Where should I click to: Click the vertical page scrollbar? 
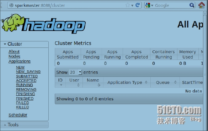[x=205, y=71]
